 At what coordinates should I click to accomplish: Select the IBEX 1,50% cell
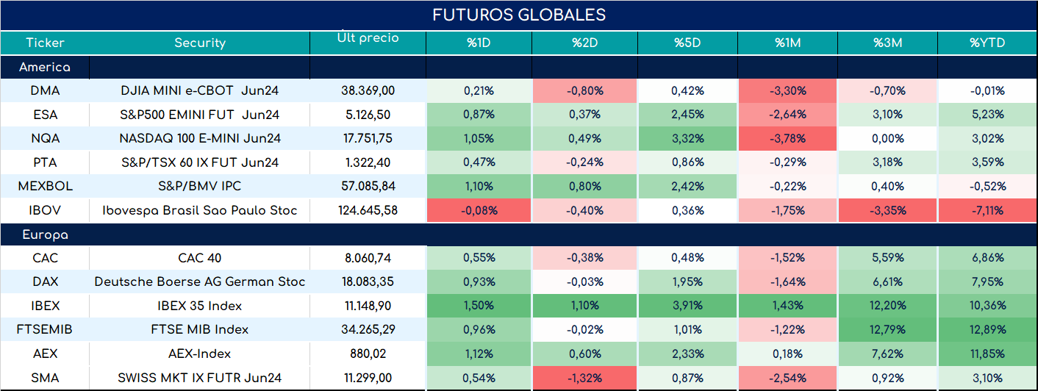point(479,306)
